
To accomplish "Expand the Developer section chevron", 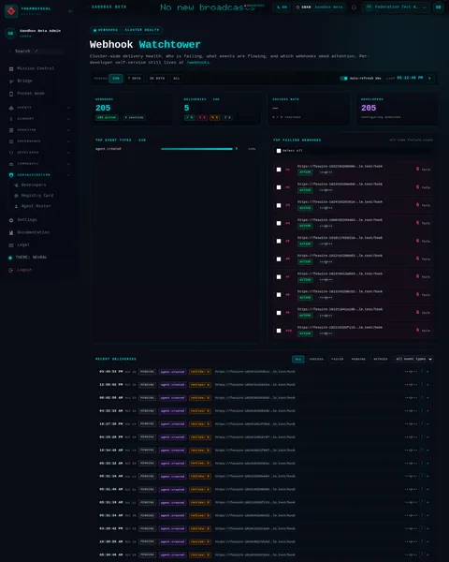I will (68, 153).
